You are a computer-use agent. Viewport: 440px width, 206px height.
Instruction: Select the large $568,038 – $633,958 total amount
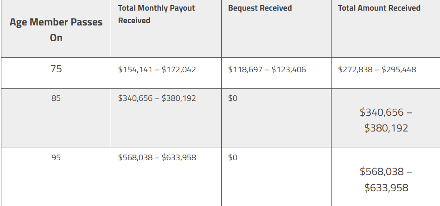386,179
